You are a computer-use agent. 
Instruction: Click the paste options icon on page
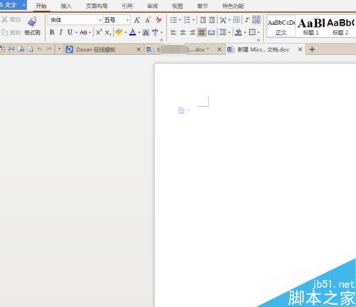(182, 110)
